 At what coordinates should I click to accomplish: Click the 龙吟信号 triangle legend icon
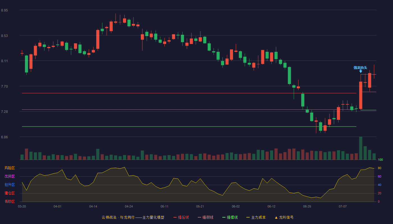pos(276,217)
